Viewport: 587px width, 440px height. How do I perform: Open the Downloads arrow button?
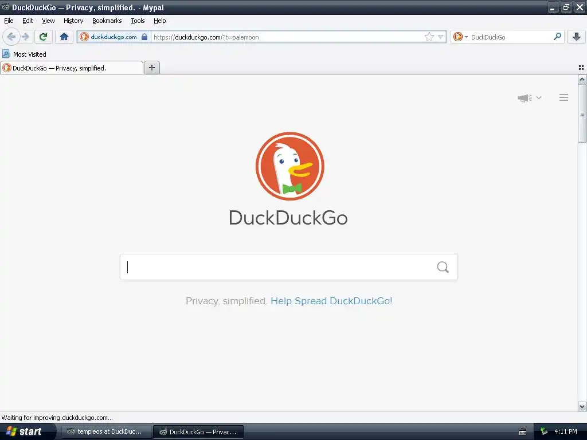click(x=577, y=37)
